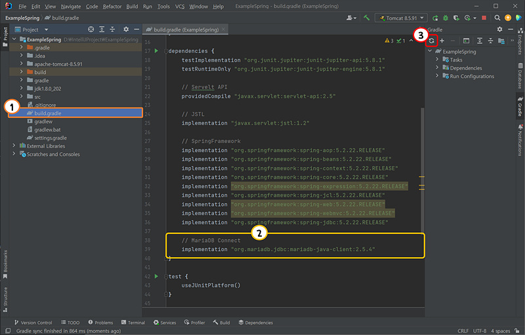This screenshot has height=335, width=525.
Task: Expand apache-tomcat-8.5.91 folder
Action: point(22,64)
